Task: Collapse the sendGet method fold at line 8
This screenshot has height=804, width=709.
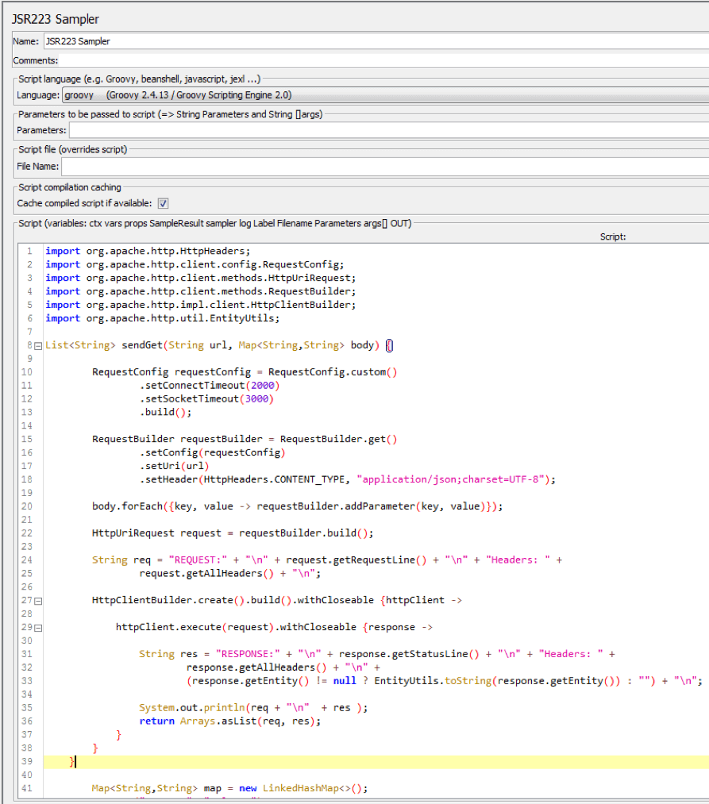Action: pyautogui.click(x=38, y=346)
